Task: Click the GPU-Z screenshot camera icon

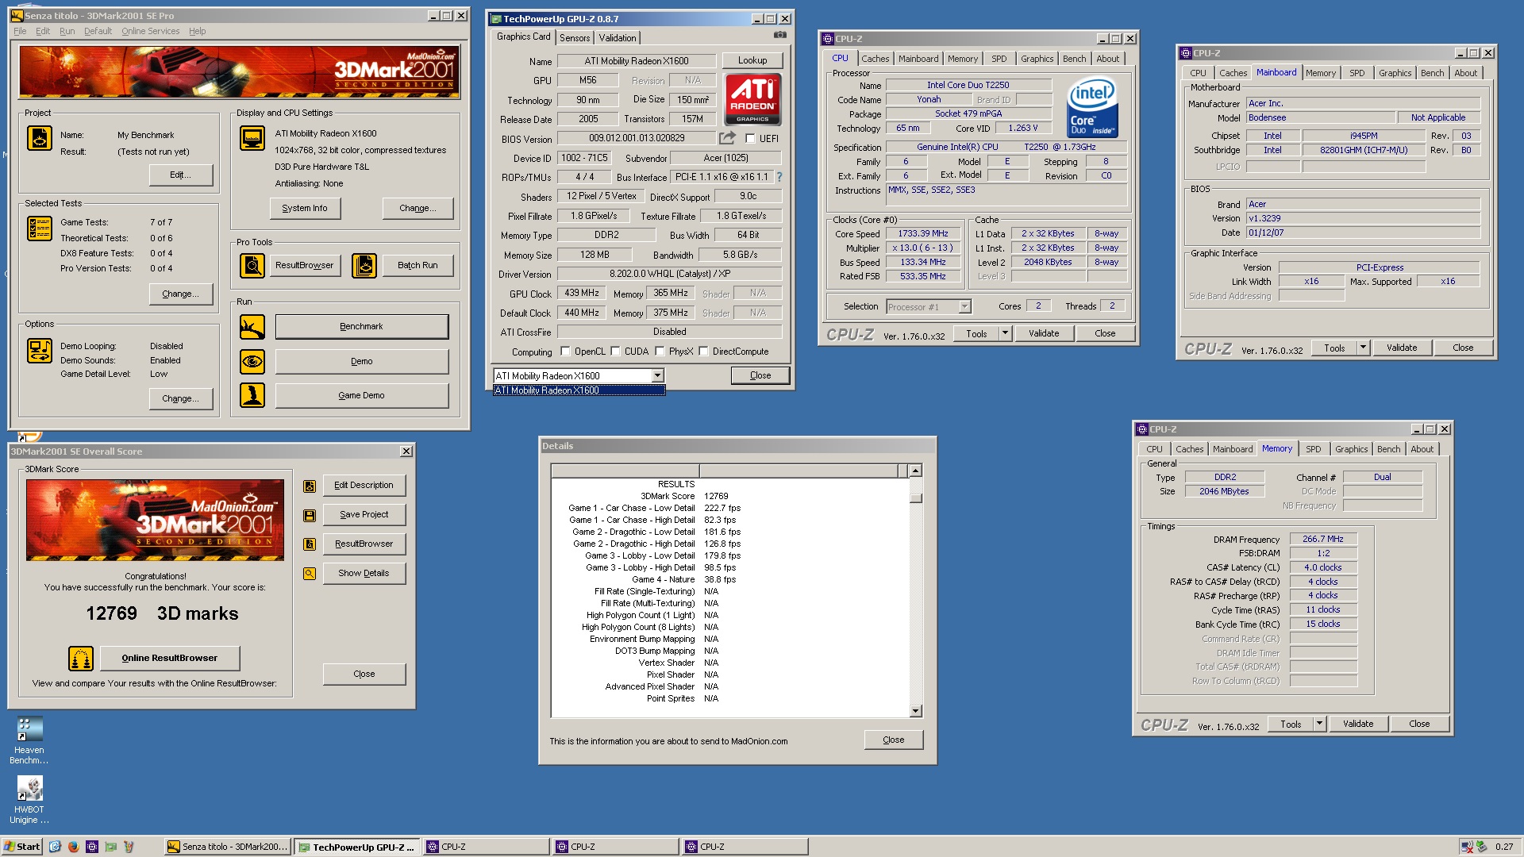Action: pyautogui.click(x=780, y=35)
